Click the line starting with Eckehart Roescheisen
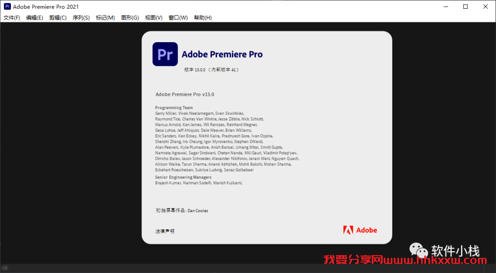 click(x=204, y=170)
